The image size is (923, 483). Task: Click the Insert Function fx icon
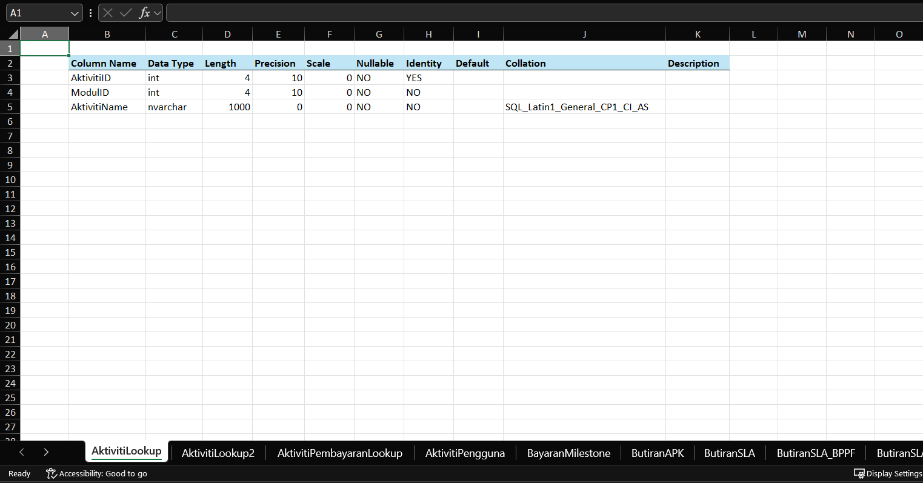point(144,13)
